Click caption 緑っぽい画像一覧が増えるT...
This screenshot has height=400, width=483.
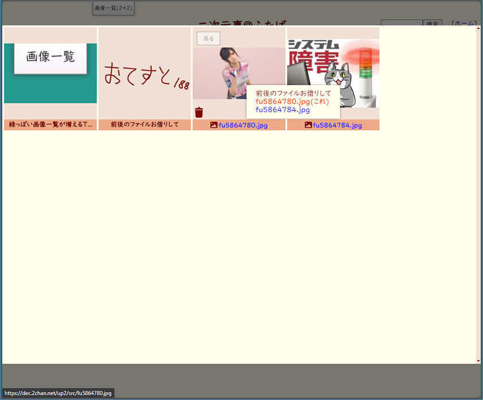pos(50,125)
